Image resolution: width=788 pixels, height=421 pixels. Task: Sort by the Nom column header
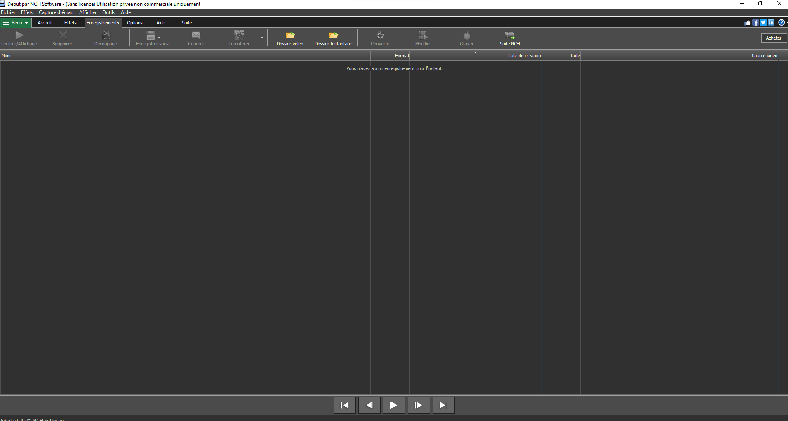185,56
